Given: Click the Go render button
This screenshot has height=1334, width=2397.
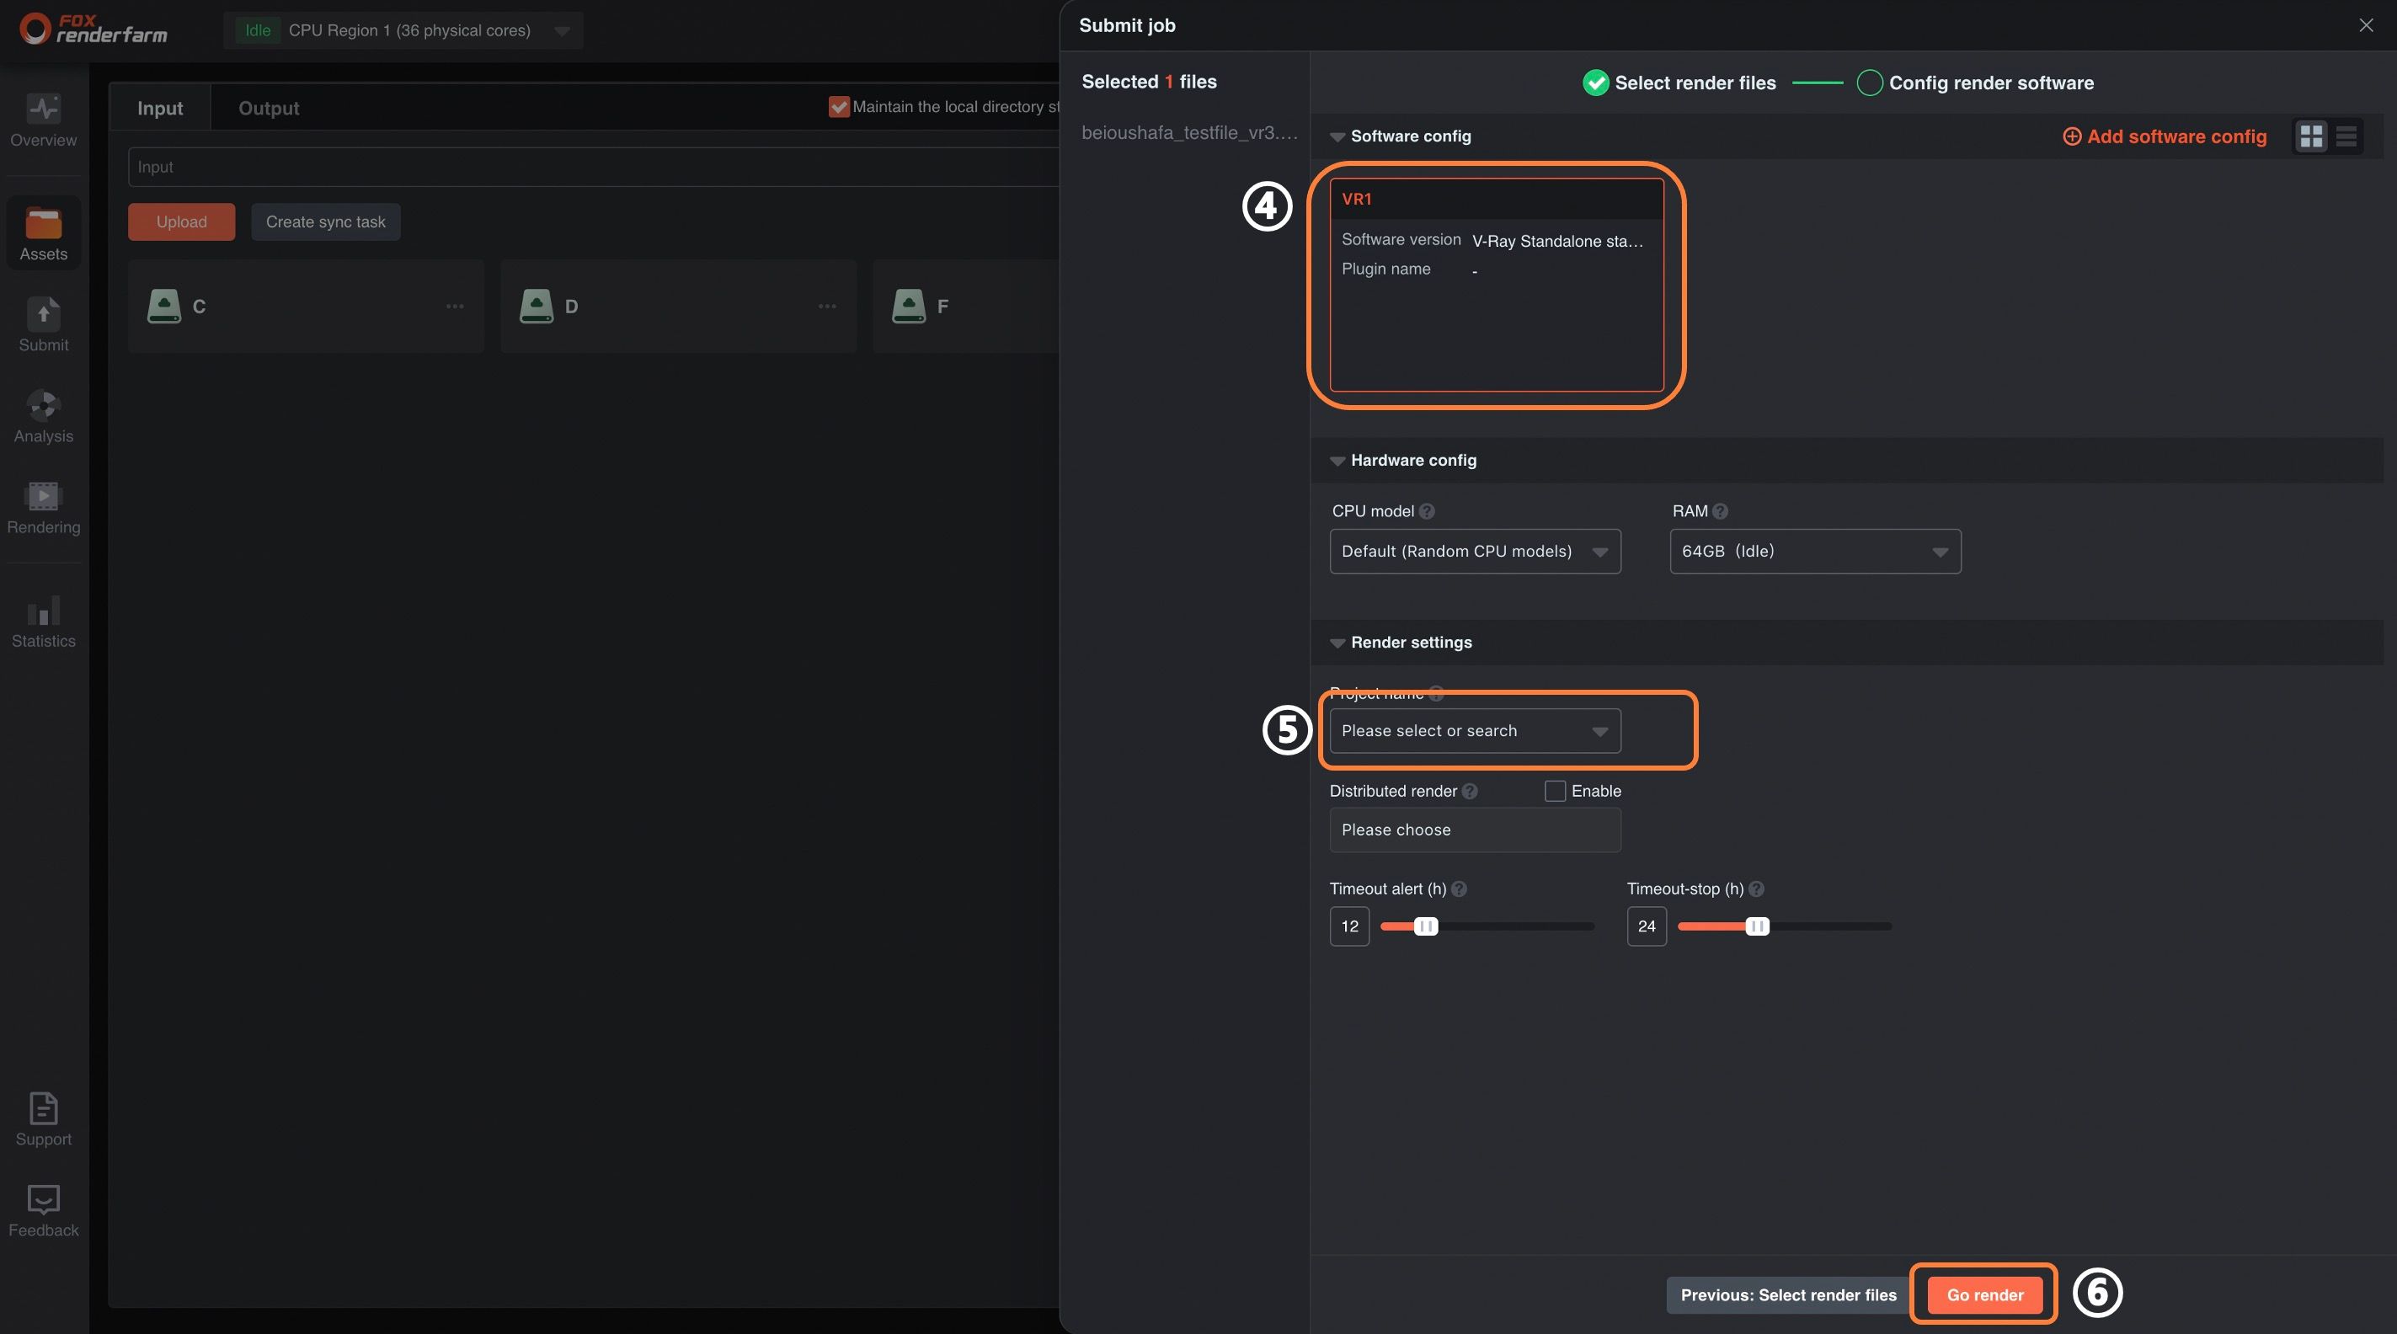Looking at the screenshot, I should (1983, 1294).
